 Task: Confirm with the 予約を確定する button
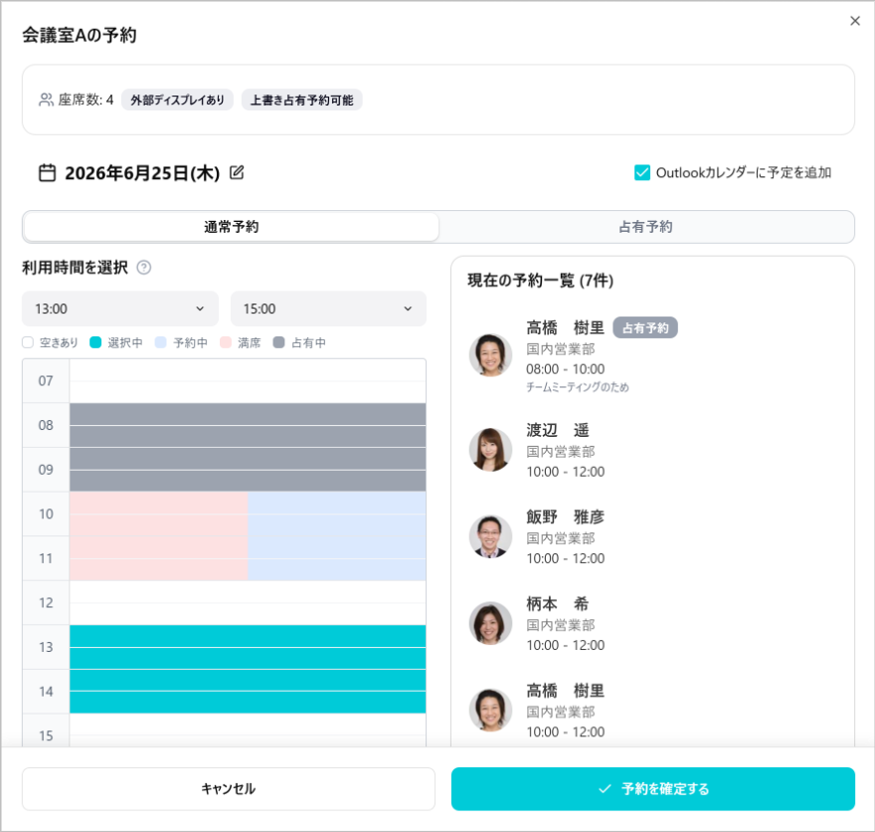653,788
